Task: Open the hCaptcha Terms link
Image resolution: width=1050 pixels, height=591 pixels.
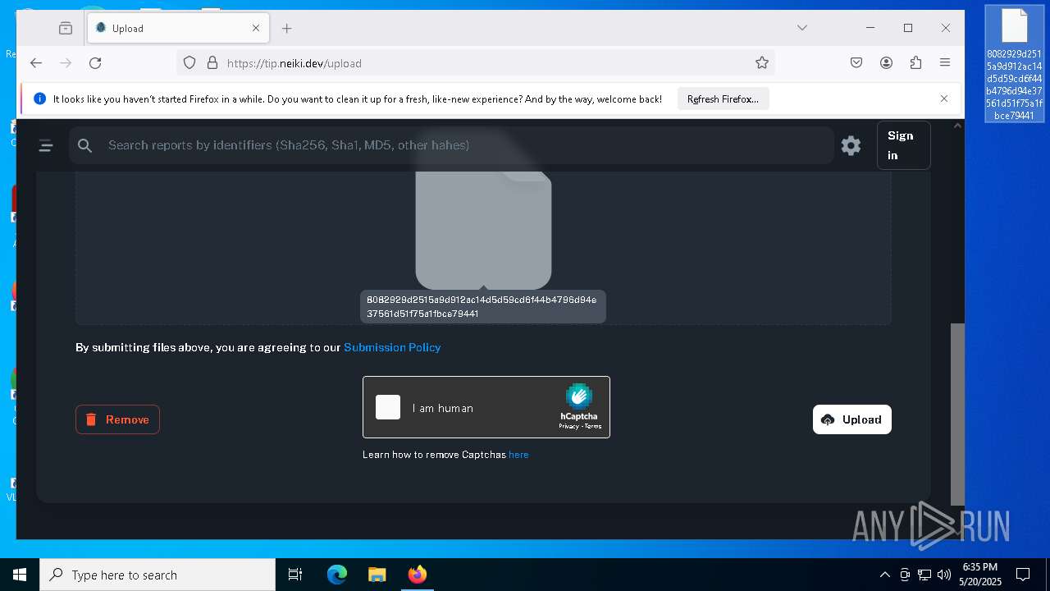Action: pyautogui.click(x=593, y=426)
